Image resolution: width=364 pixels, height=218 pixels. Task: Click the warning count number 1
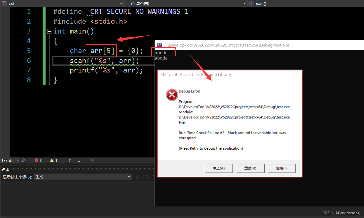56,160
